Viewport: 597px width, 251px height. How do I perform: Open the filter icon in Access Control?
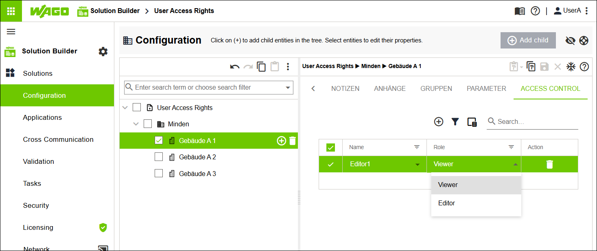pyautogui.click(x=455, y=121)
